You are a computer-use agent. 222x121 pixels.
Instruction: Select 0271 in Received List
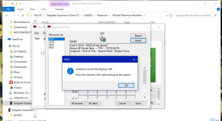tap(56, 39)
